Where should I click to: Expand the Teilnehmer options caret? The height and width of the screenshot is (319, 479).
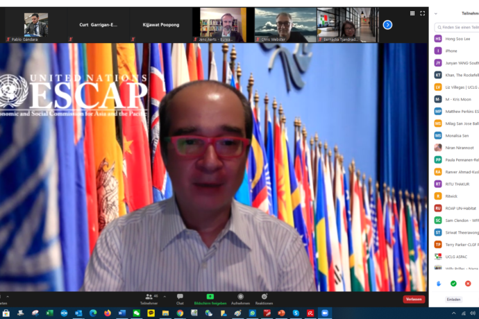[165, 296]
